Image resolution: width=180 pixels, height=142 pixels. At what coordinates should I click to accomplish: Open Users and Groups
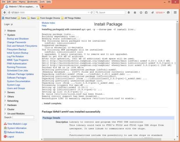coord(16,88)
